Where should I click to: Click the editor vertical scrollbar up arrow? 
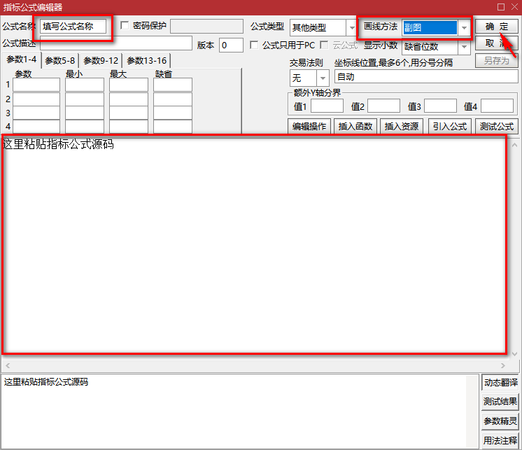coord(514,145)
